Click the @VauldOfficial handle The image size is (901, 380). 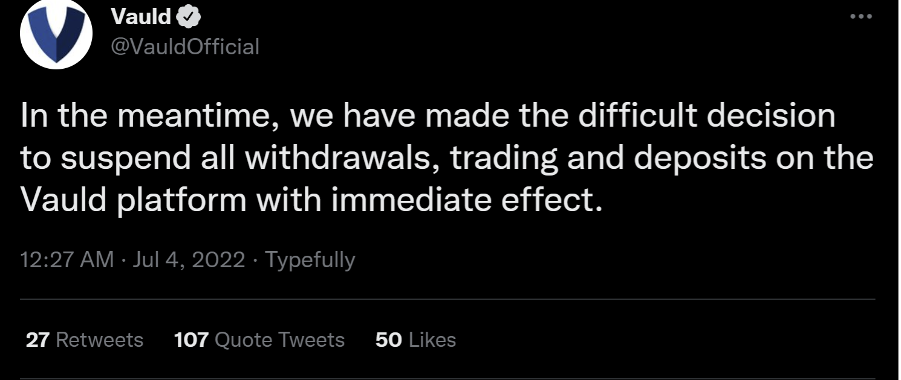[x=185, y=46]
